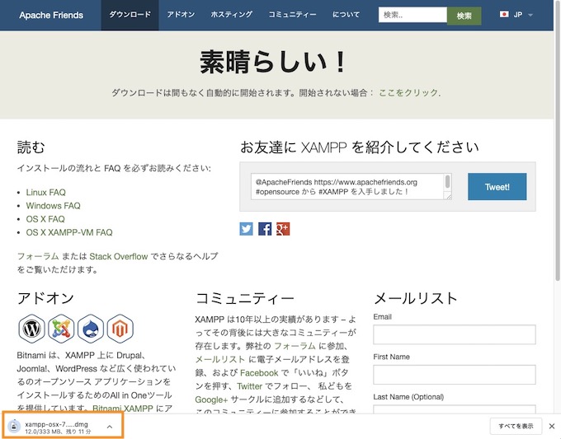This screenshot has height=439, width=561.
Task: Open the Bitnami XAMPP link
Action: [x=122, y=409]
